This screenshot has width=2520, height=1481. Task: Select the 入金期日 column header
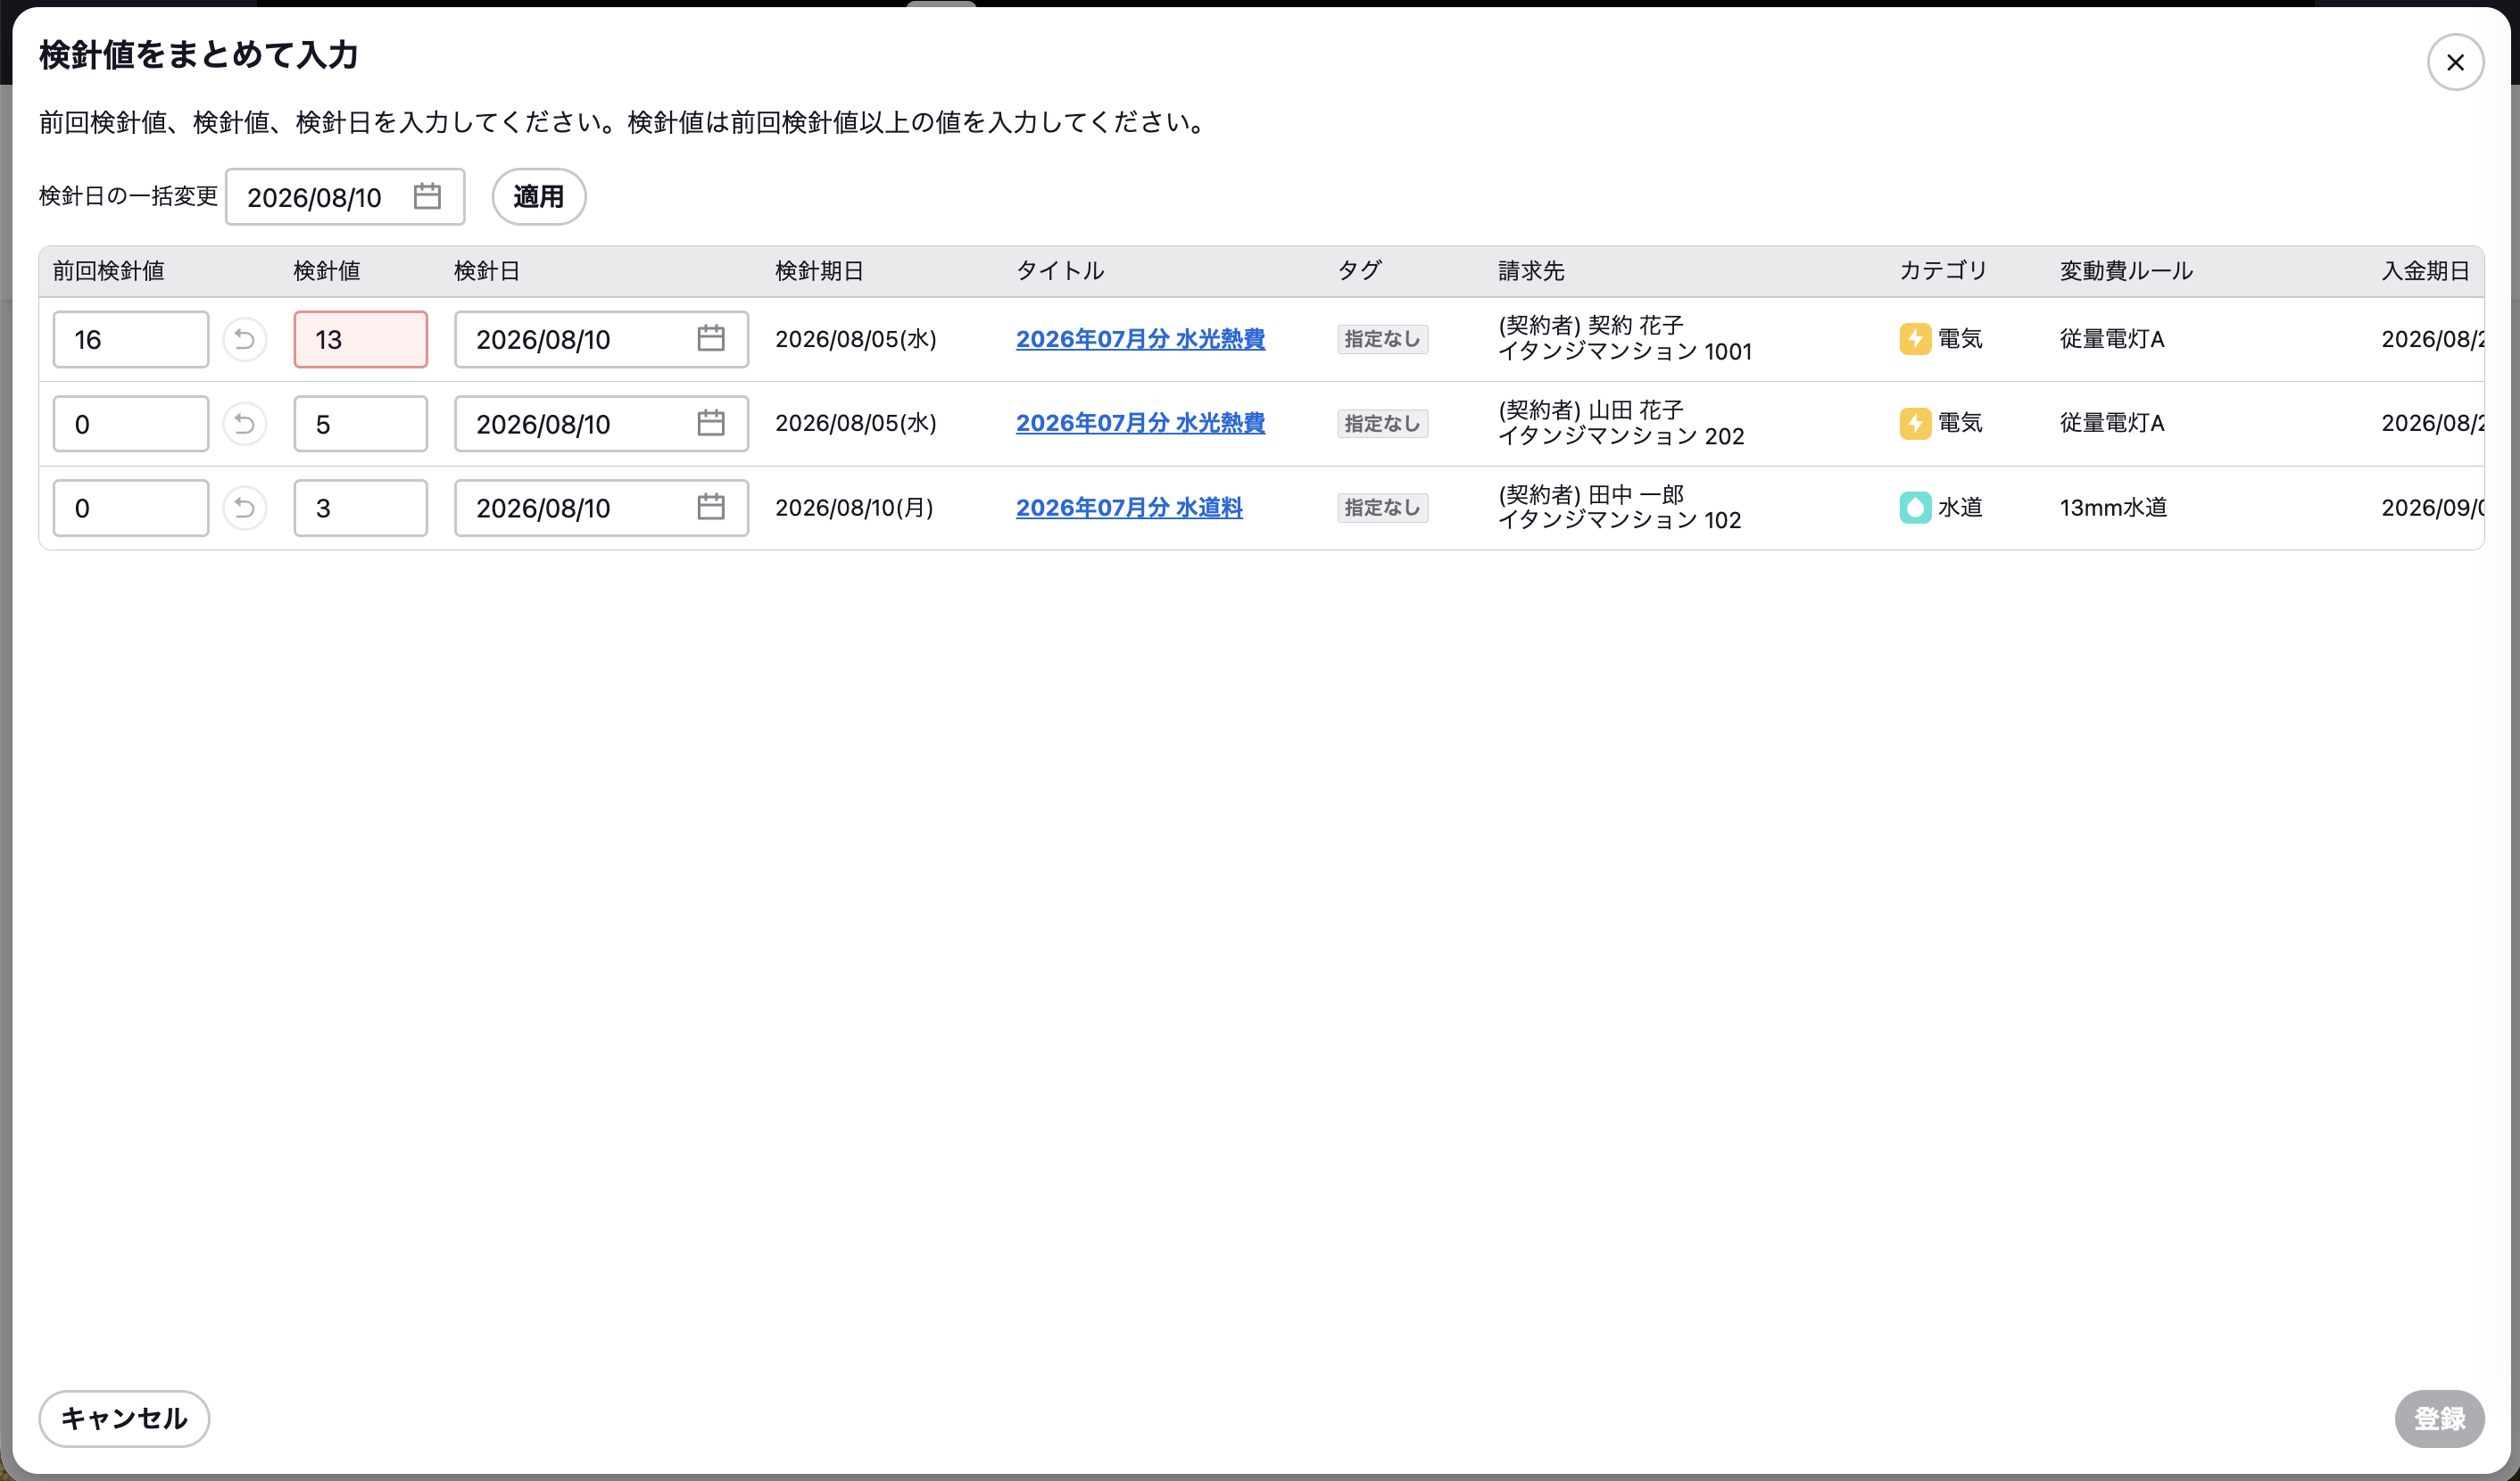[x=2426, y=271]
